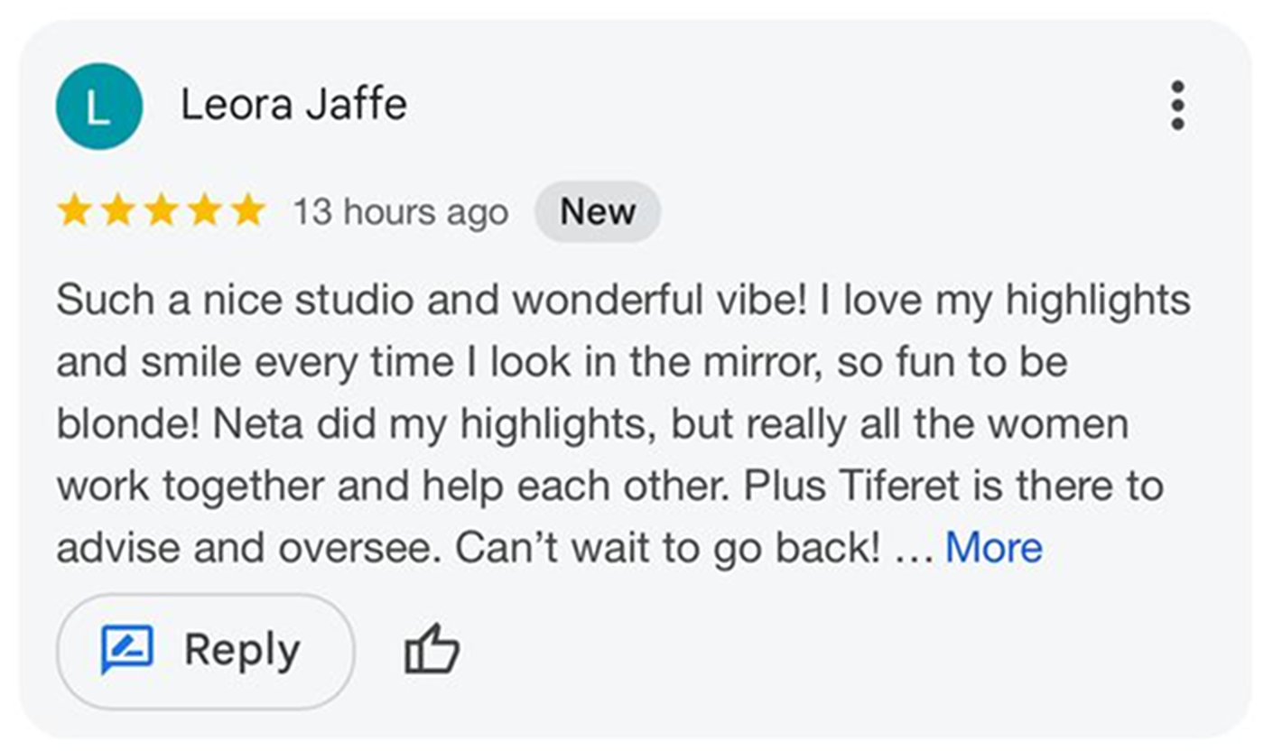Open the reviewer name Leora Jaffe

[293, 105]
